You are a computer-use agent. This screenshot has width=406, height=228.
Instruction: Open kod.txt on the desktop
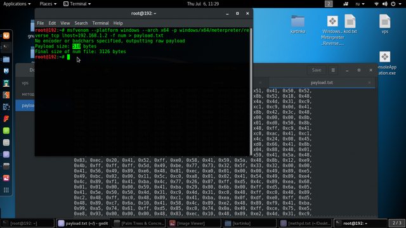(350, 24)
